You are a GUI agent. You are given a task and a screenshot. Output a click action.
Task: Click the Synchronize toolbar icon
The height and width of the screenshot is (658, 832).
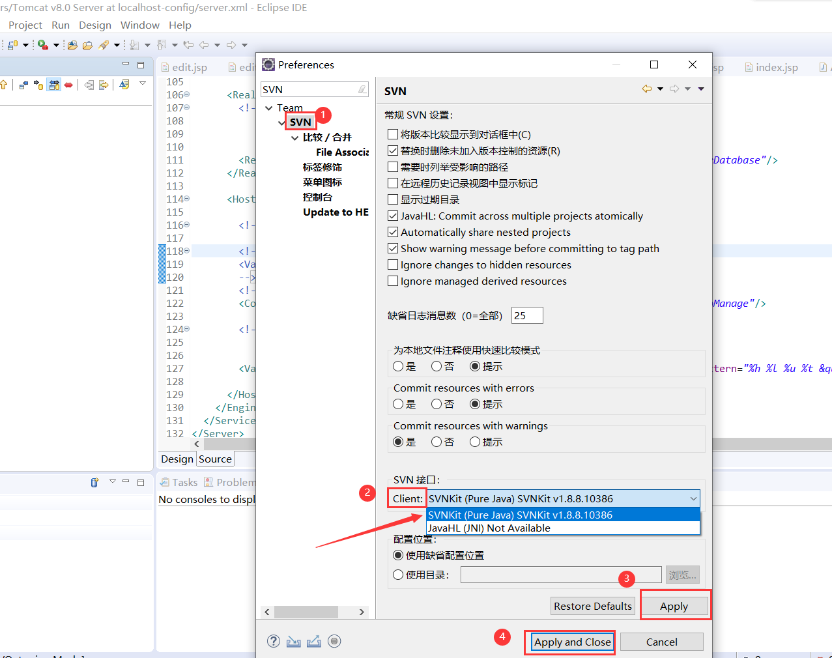12,45
